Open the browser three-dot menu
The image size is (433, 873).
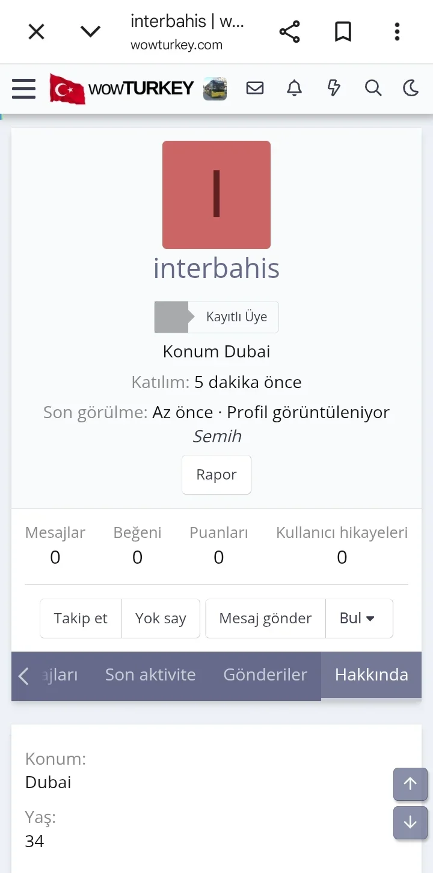(397, 32)
